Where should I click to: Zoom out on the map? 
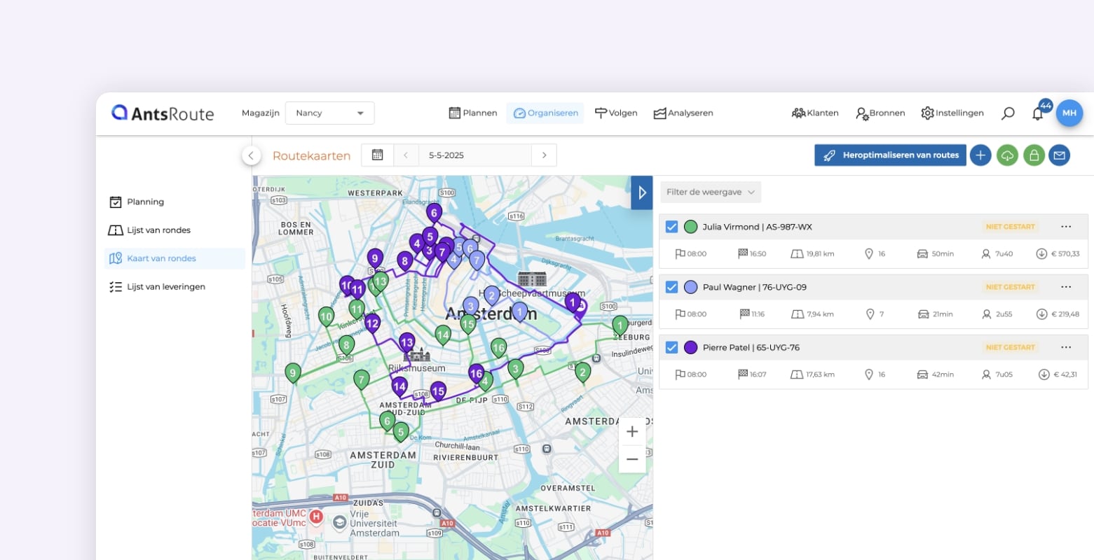point(631,459)
